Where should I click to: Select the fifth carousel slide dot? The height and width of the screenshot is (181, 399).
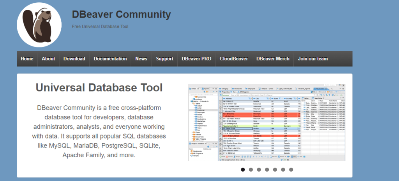tap(275, 170)
